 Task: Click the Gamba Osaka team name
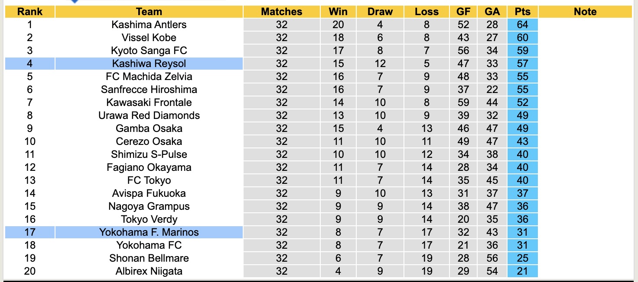pos(149,128)
